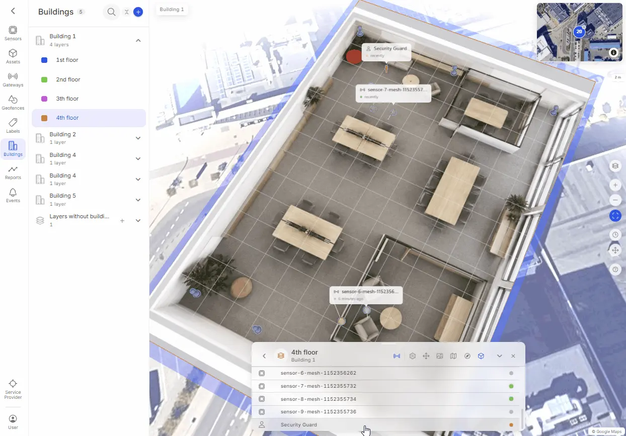
Task: Close the 4th floor panel
Action: 513,356
